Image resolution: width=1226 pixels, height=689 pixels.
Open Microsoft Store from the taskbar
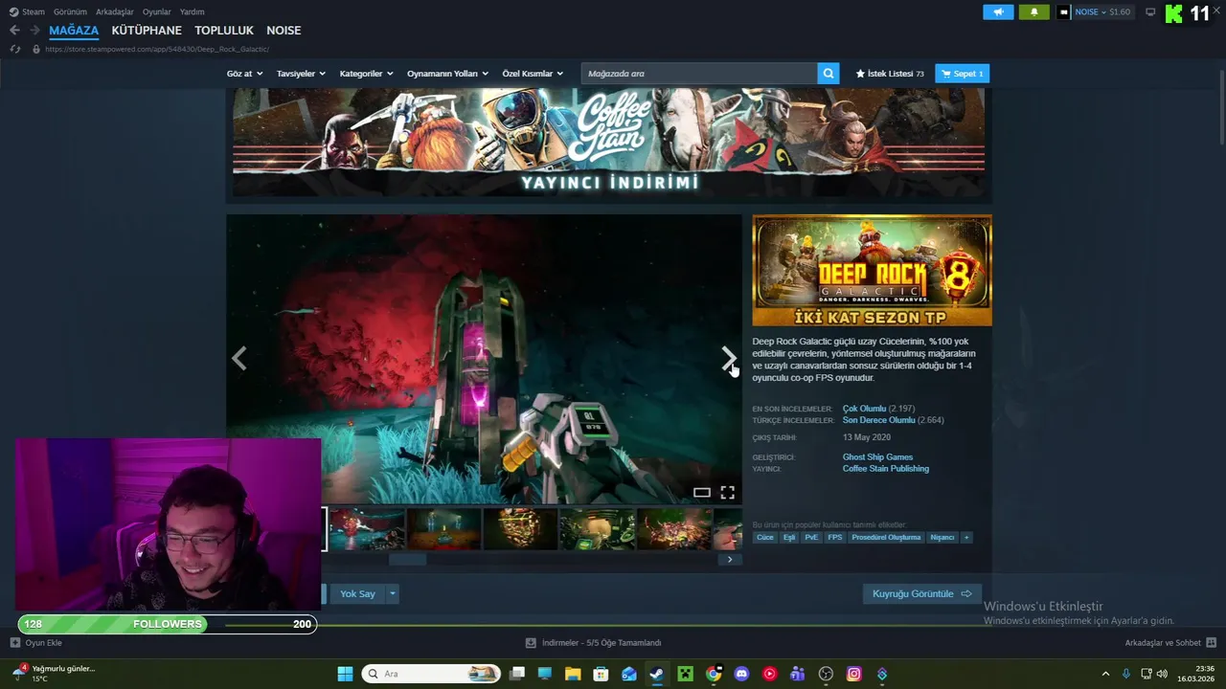click(x=601, y=674)
